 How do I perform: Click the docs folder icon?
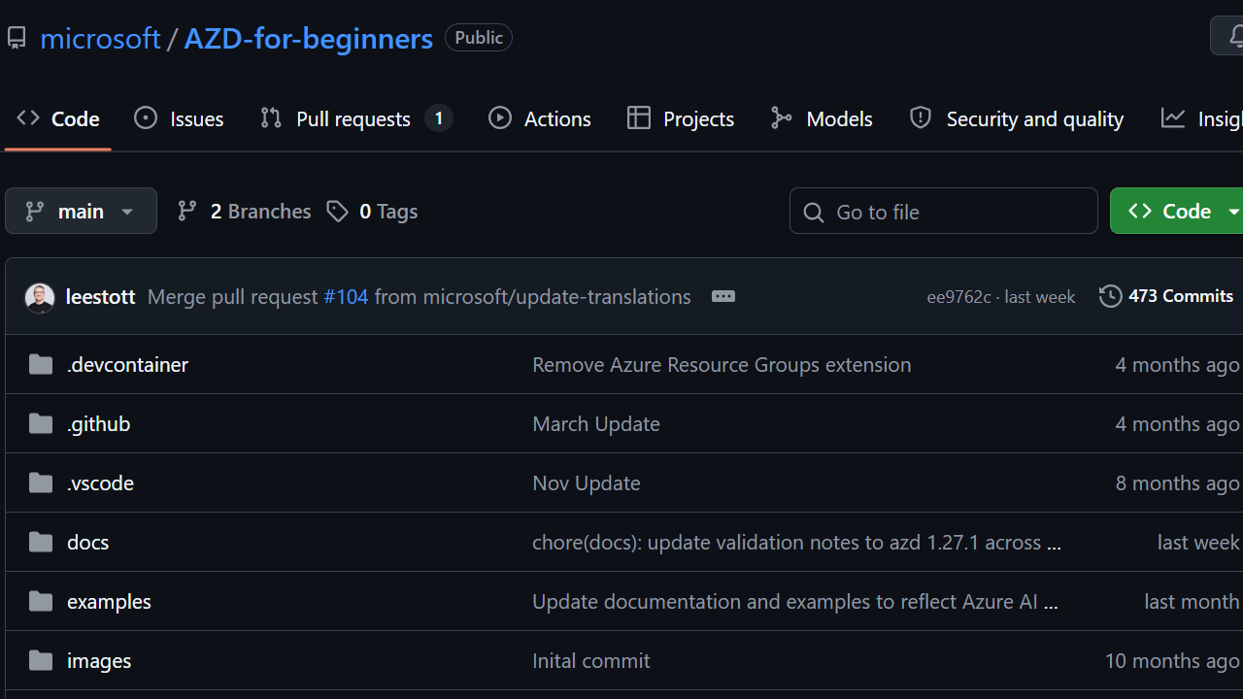41,542
